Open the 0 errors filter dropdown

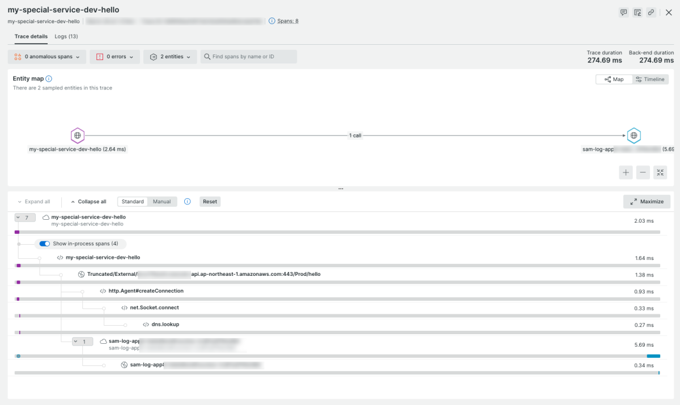(114, 57)
